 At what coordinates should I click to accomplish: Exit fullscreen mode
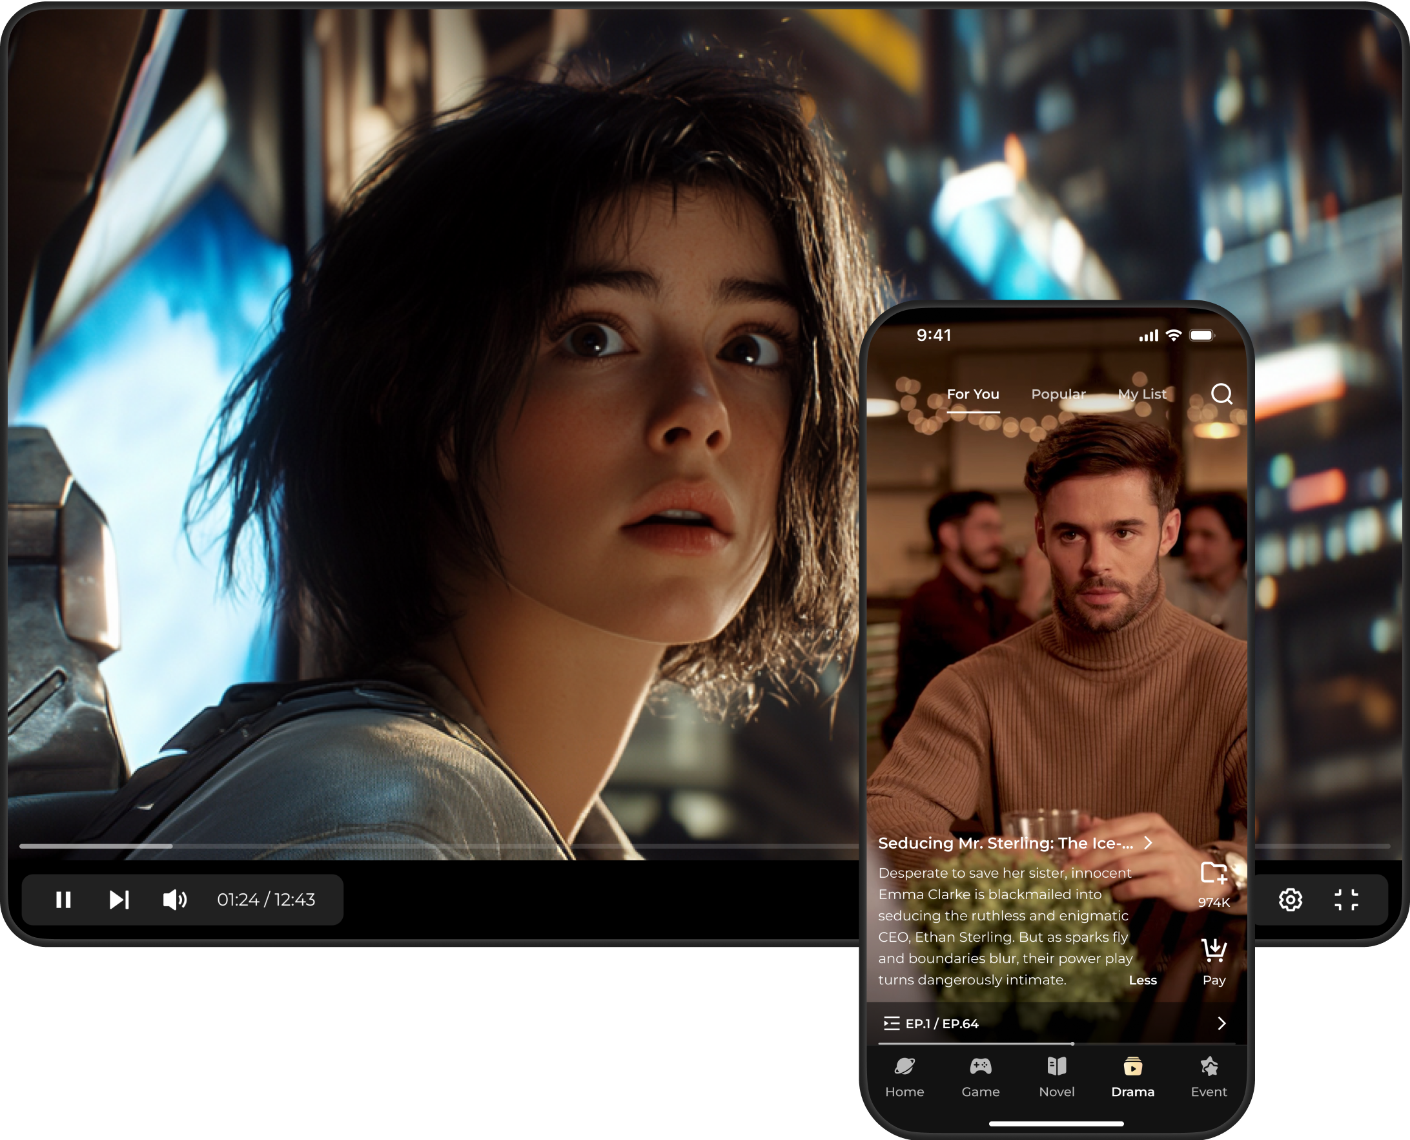click(1345, 900)
